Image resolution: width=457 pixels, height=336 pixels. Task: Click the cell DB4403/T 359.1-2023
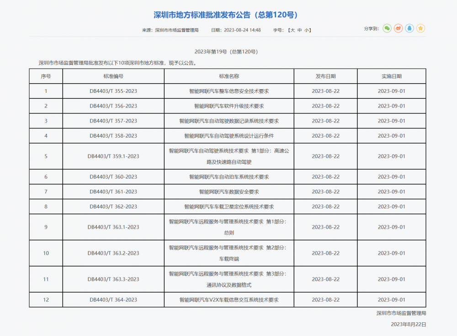[x=113, y=156]
